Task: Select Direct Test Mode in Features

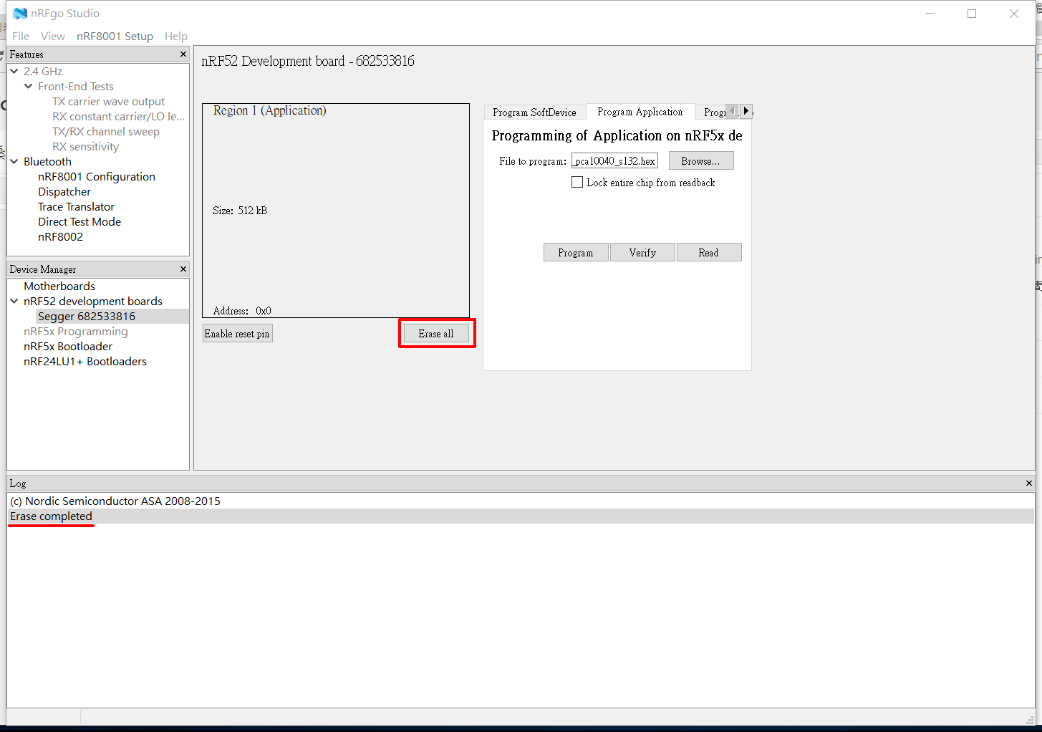Action: click(x=79, y=221)
